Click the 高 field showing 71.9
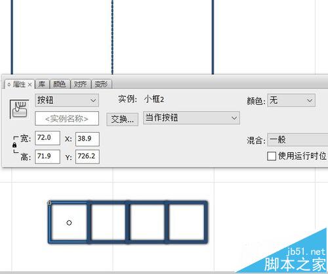This screenshot has width=328, height=274. coord(47,156)
